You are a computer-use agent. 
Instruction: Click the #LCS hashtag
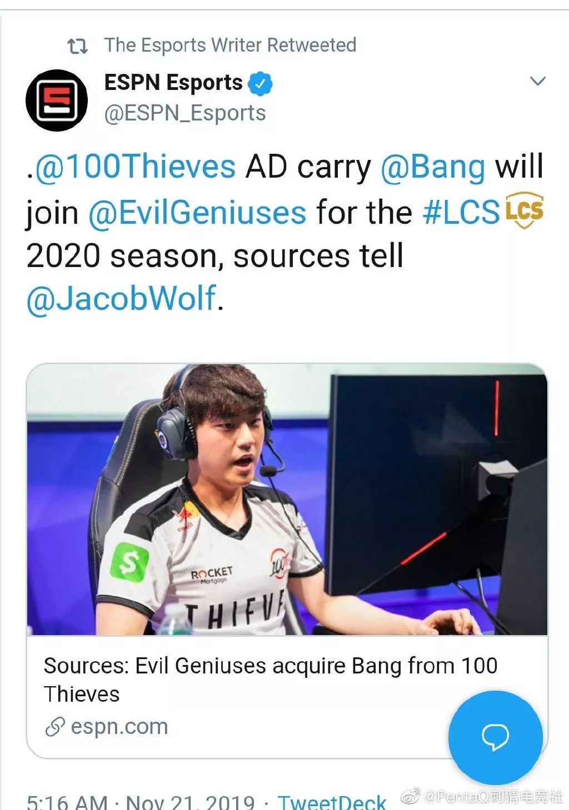461,213
